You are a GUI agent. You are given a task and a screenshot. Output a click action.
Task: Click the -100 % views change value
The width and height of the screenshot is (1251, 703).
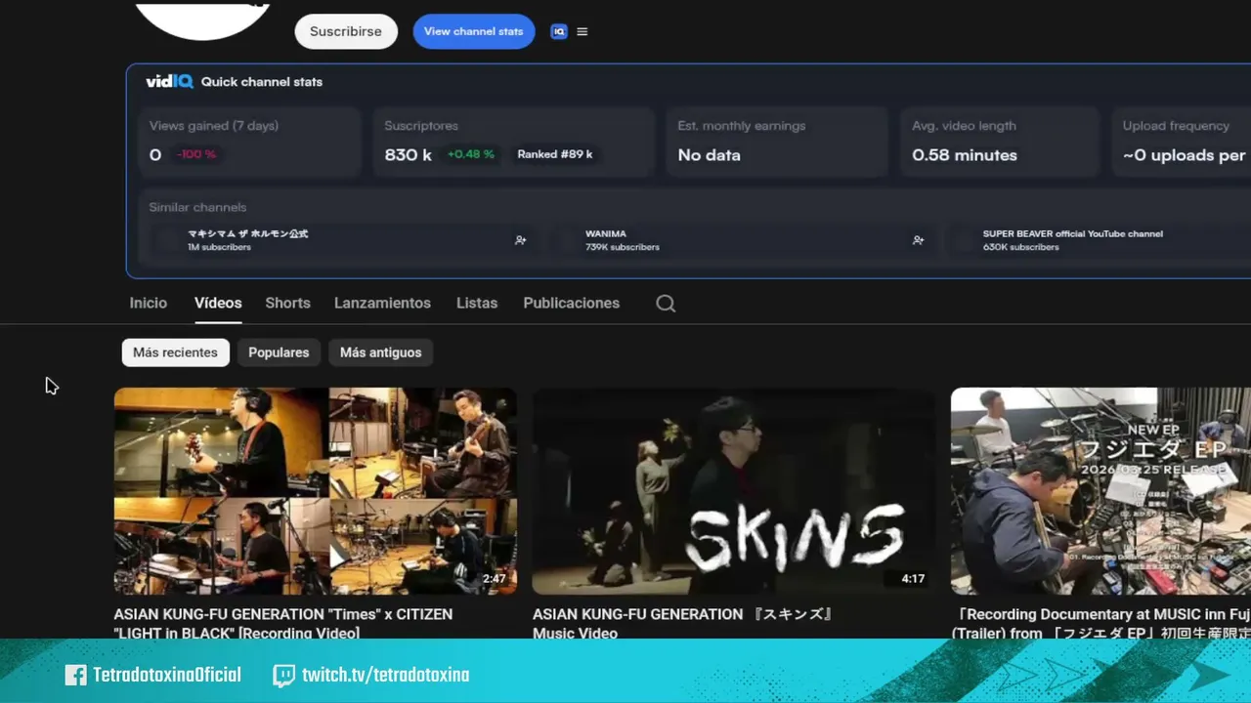pyautogui.click(x=196, y=154)
